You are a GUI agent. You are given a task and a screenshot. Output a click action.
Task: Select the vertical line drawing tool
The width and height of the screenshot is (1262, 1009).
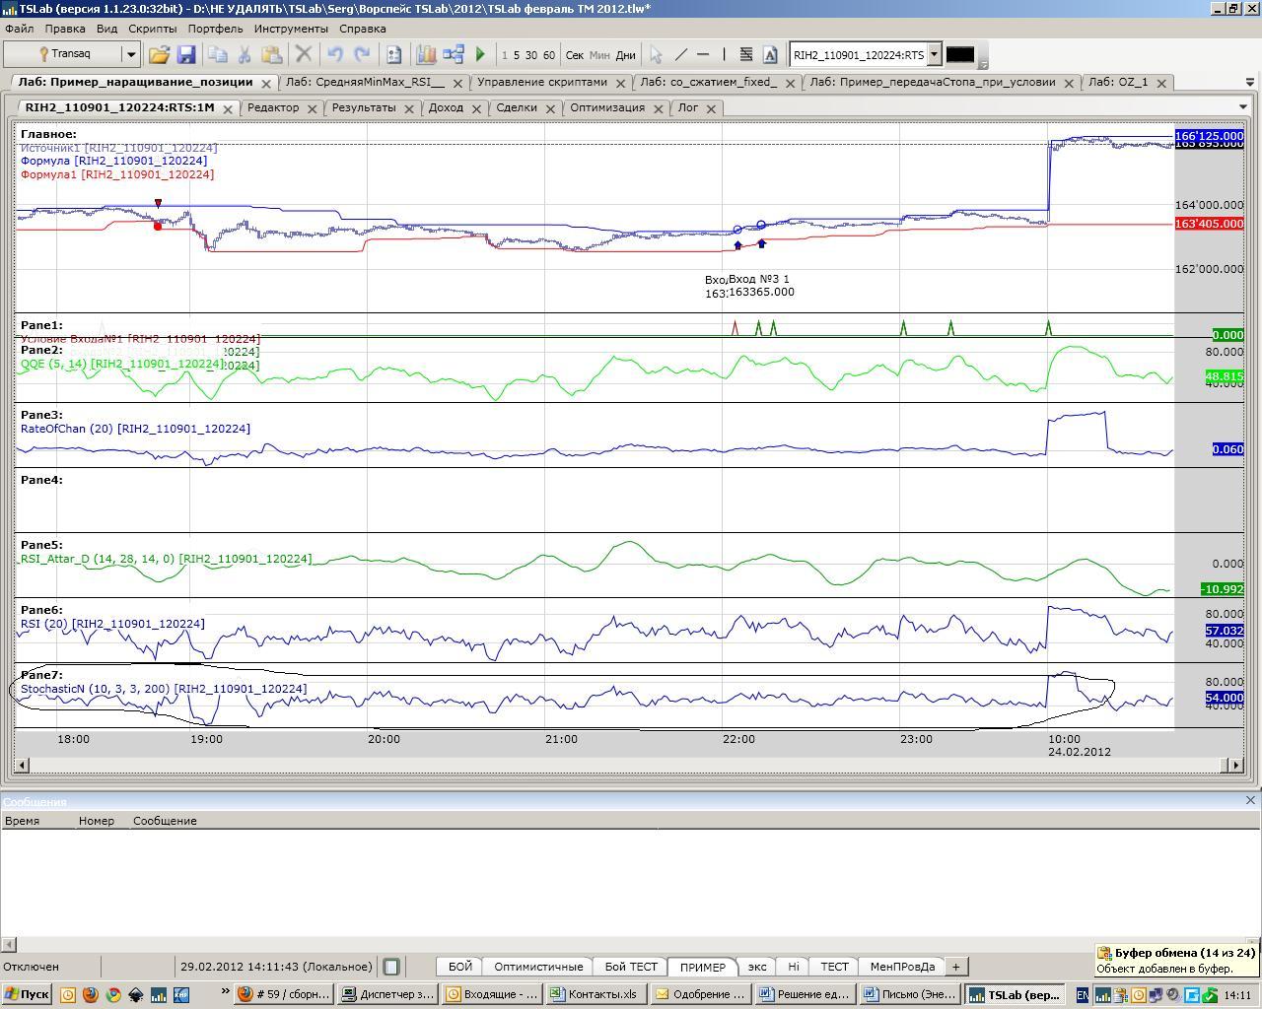(x=725, y=54)
